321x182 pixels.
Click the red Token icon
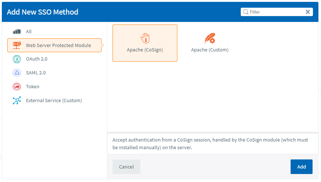pyautogui.click(x=17, y=87)
